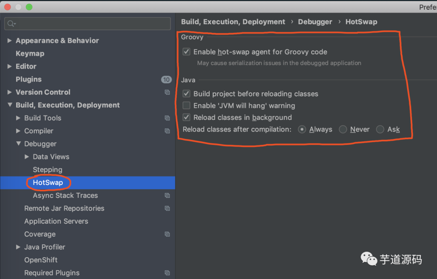Click inside the settings search field
Viewport: 437px width, 279px height.
(92, 23)
